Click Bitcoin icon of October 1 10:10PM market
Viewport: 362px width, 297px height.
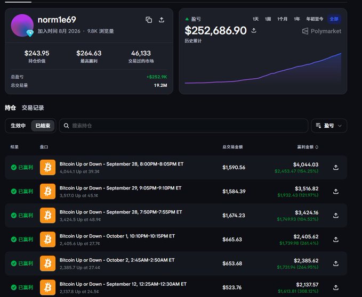pyautogui.click(x=47, y=240)
